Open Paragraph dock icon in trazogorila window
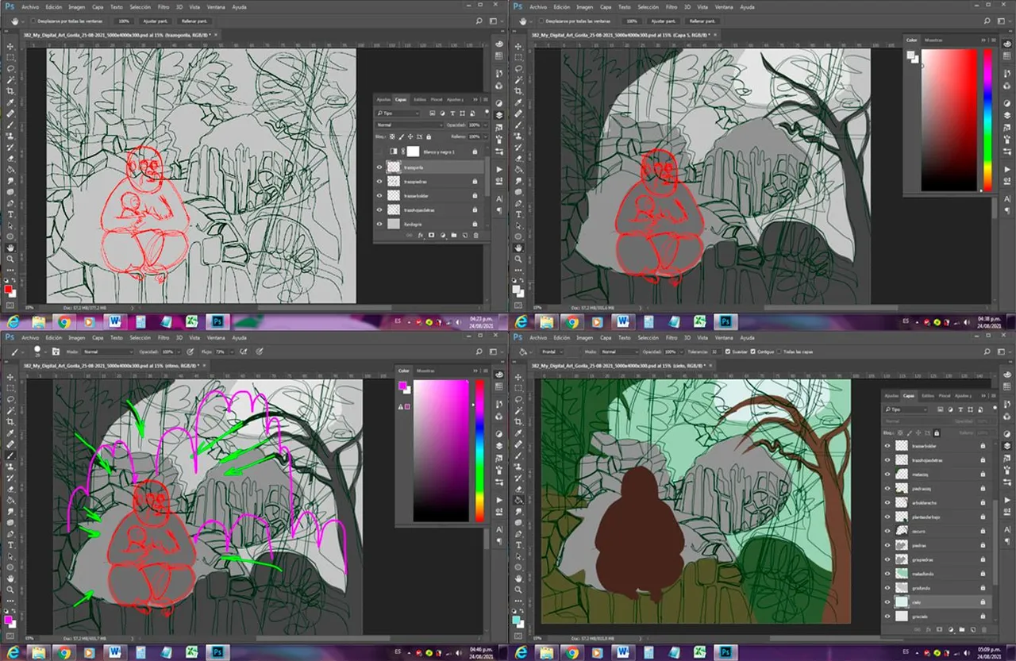Image resolution: width=1016 pixels, height=661 pixels. [x=499, y=209]
